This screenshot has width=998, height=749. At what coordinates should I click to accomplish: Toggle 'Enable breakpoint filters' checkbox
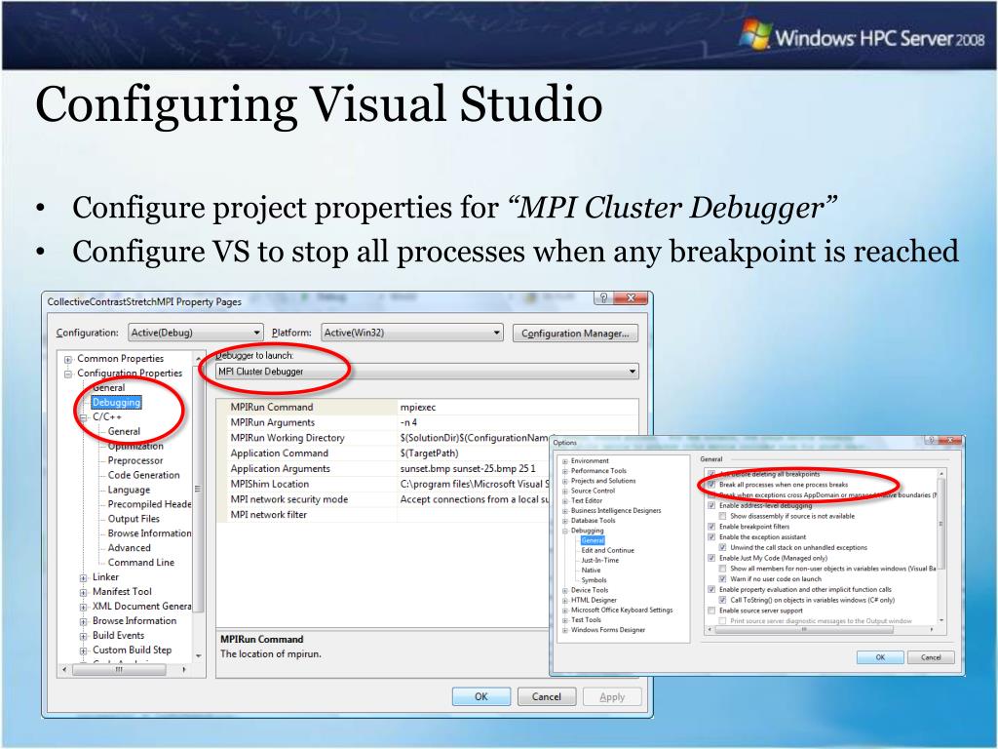click(x=711, y=527)
